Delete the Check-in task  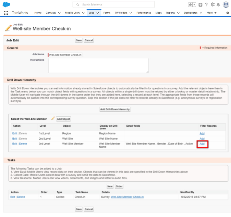pyautogui.click(x=21, y=197)
